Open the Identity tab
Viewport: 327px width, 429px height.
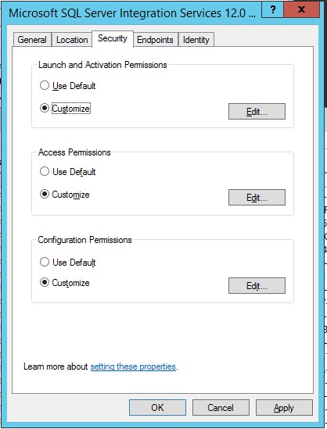pyautogui.click(x=196, y=40)
